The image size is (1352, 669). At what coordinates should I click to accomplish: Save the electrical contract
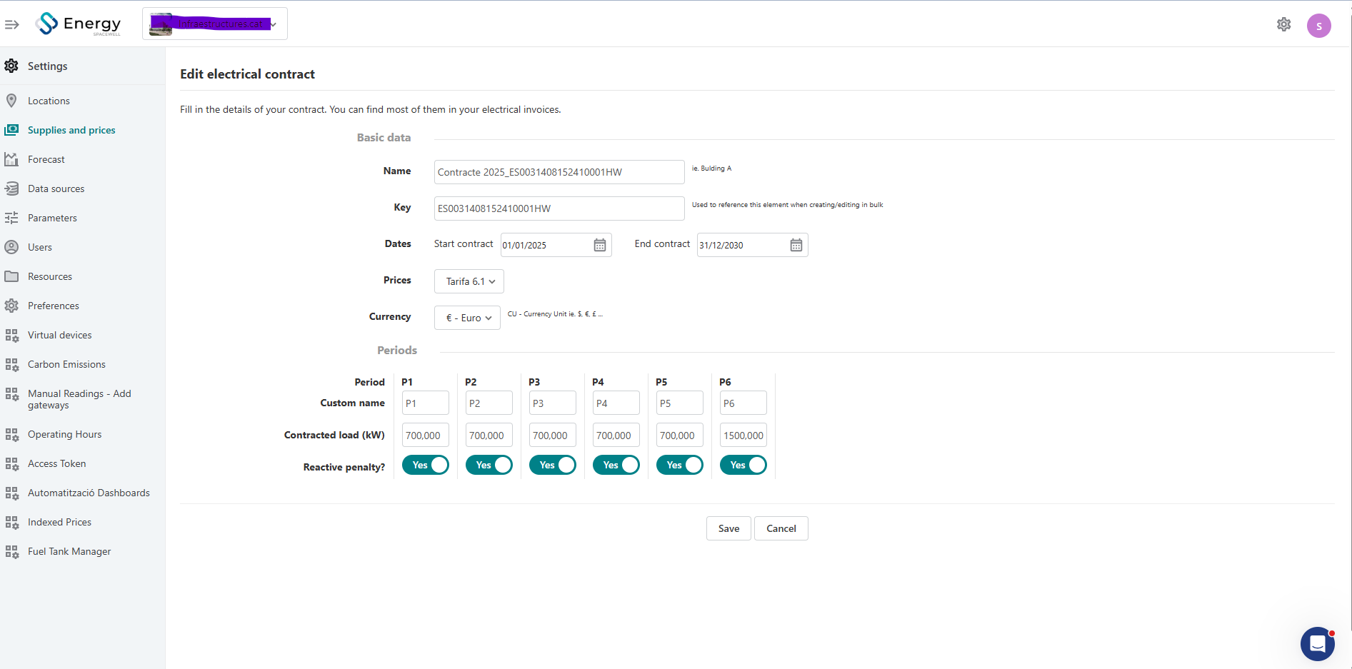point(728,528)
